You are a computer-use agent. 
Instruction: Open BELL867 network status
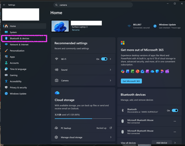(139, 26)
